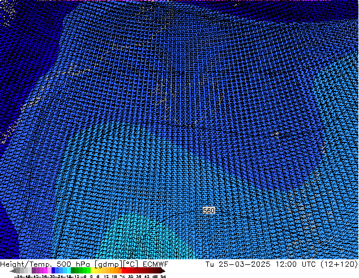Click the 560 contour height label

coord(208,210)
